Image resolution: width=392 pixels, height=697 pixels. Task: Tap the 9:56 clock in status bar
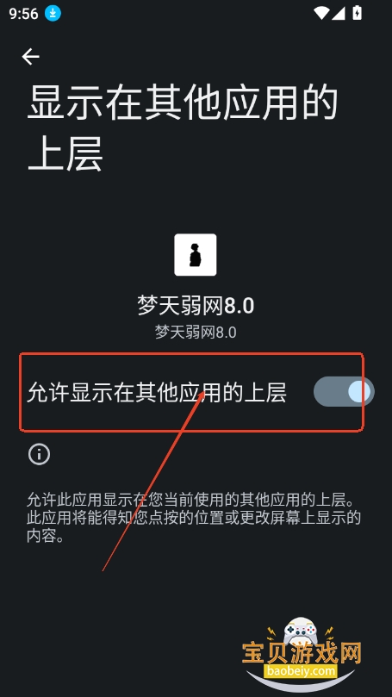[23, 14]
